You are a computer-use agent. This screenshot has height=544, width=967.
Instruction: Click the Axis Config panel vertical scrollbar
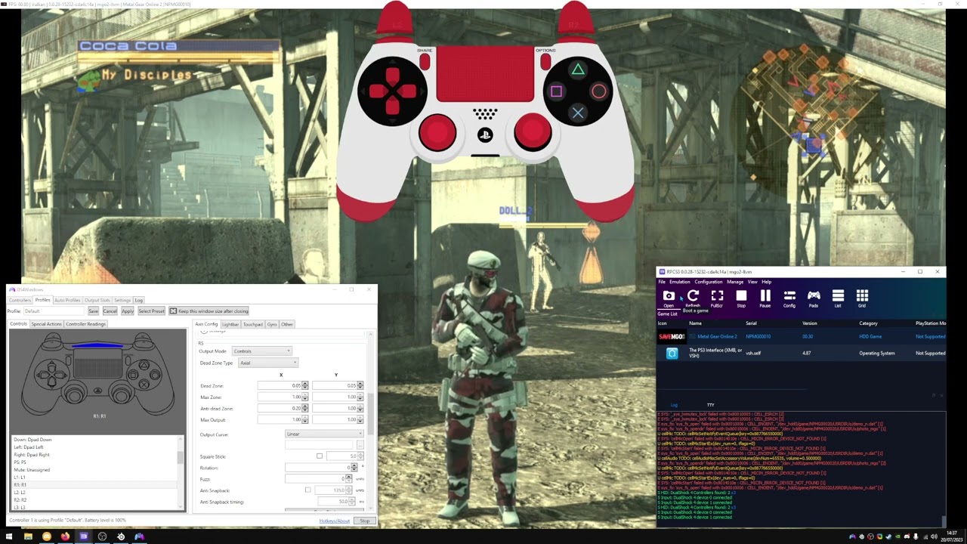(370, 420)
